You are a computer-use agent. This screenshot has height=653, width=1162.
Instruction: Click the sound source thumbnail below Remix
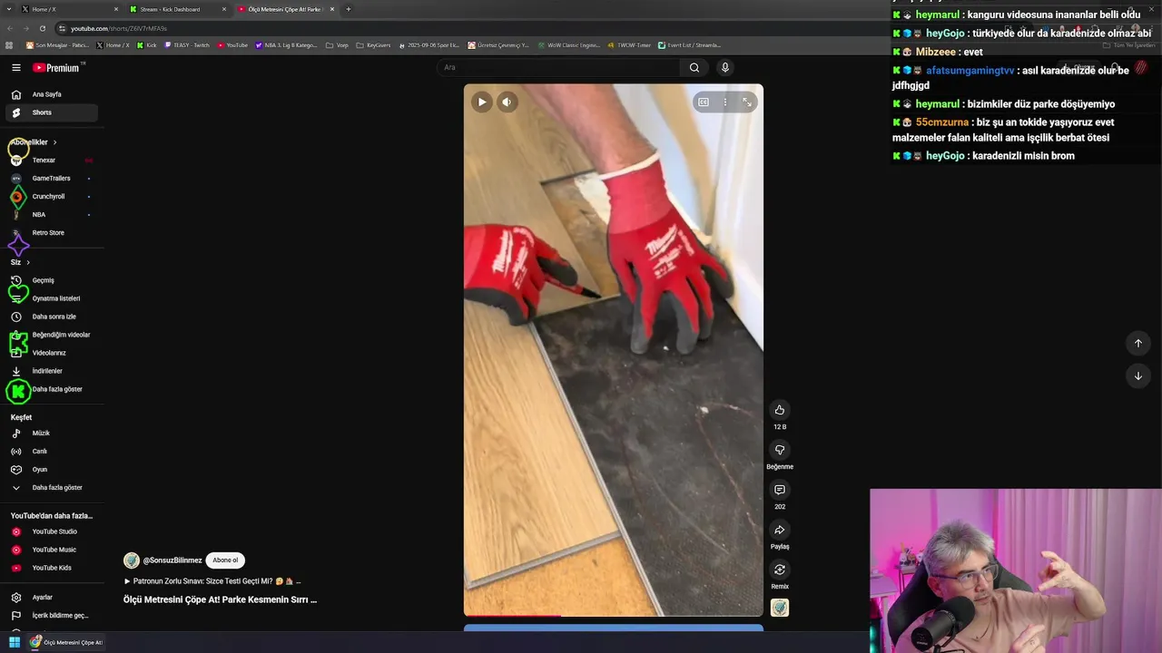coord(780,608)
